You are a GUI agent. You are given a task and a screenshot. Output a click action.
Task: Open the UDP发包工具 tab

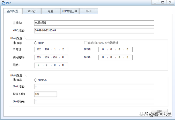point(70,11)
